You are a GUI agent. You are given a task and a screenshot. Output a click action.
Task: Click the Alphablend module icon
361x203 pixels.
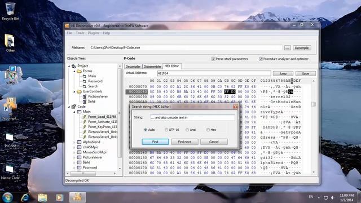click(x=79, y=142)
